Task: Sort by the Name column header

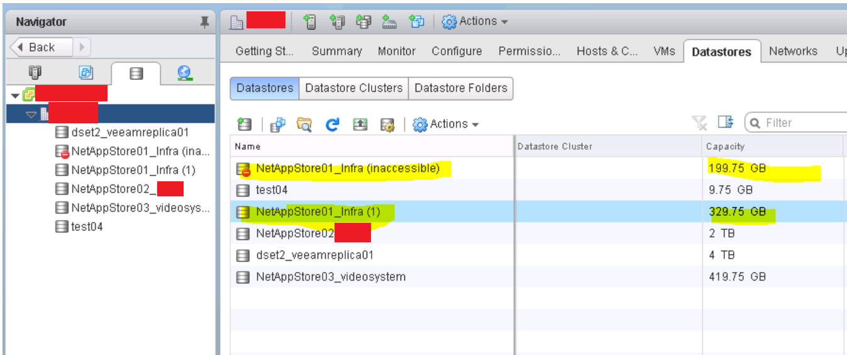Action: (372, 146)
